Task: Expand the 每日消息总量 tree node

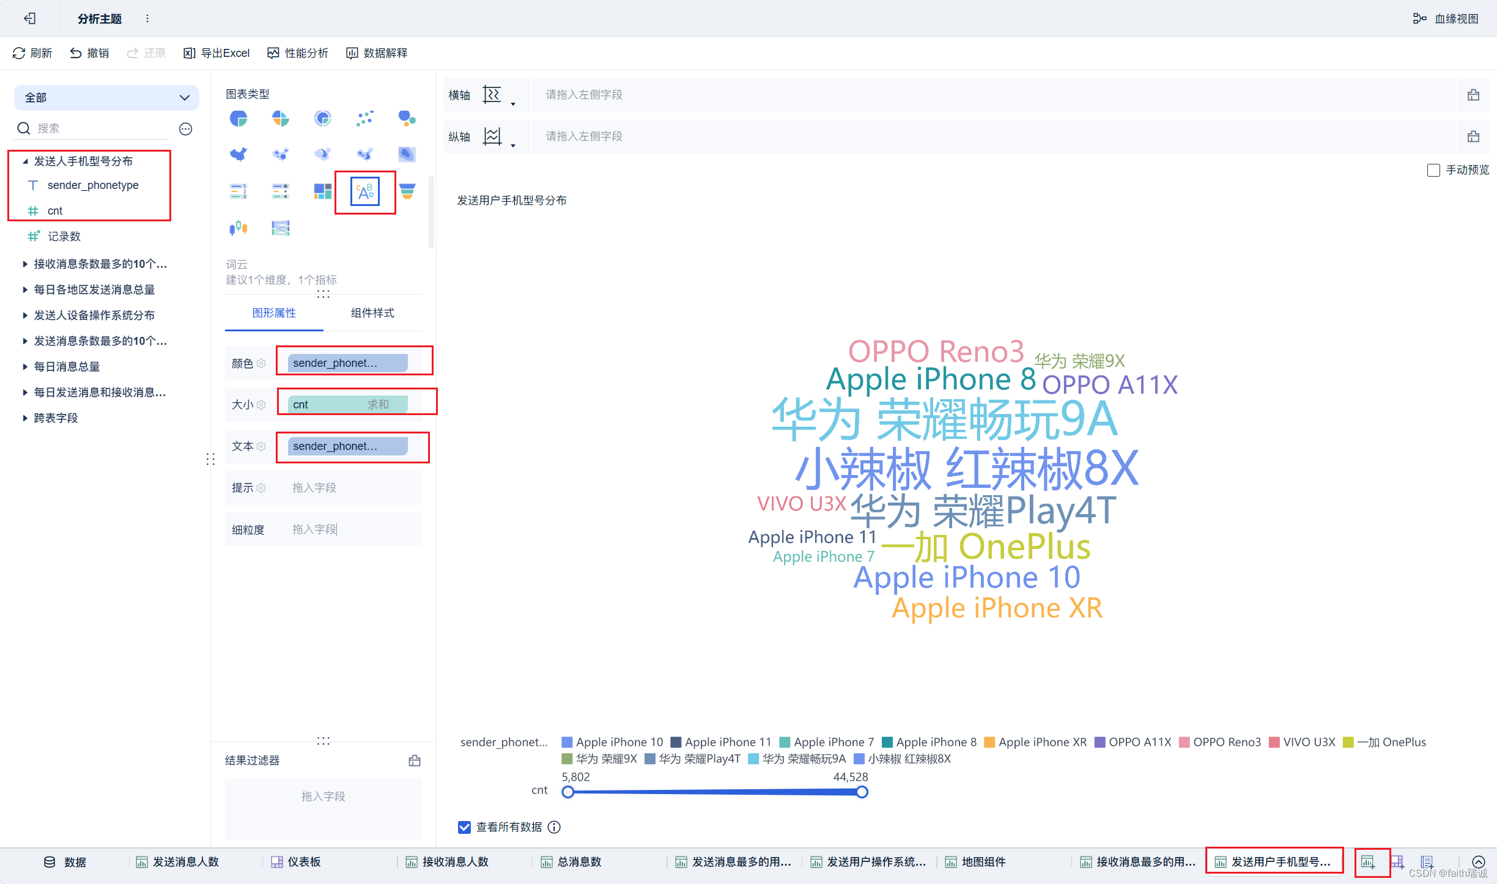Action: (x=25, y=367)
